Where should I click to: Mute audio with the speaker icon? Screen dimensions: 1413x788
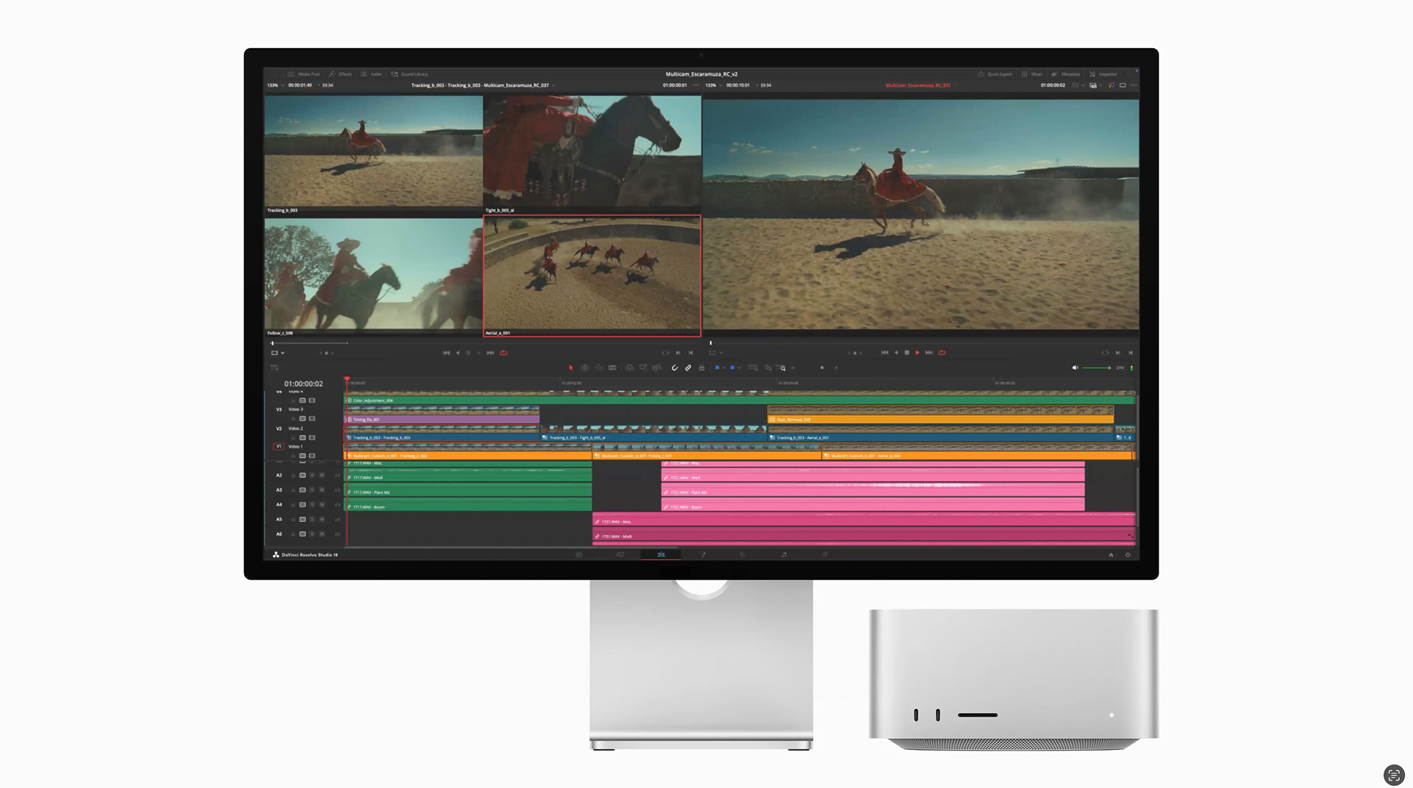point(1075,368)
